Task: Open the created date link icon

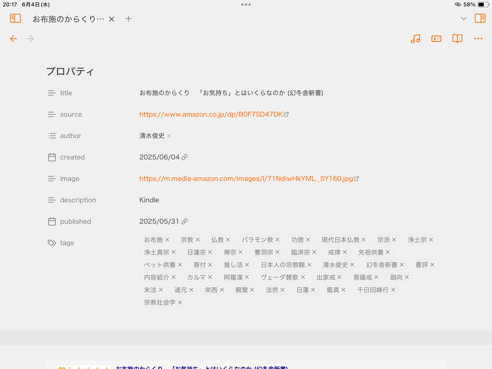Action: [x=185, y=157]
